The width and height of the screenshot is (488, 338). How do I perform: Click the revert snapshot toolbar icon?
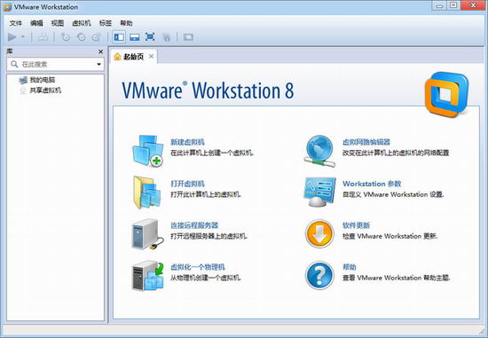click(81, 37)
